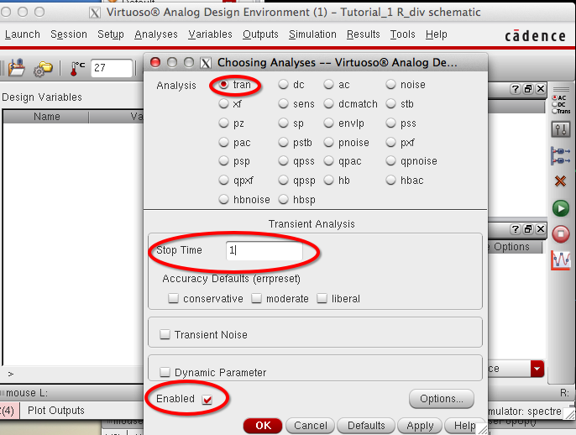Click the Apply button
This screenshot has height=435, width=576.
420,426
